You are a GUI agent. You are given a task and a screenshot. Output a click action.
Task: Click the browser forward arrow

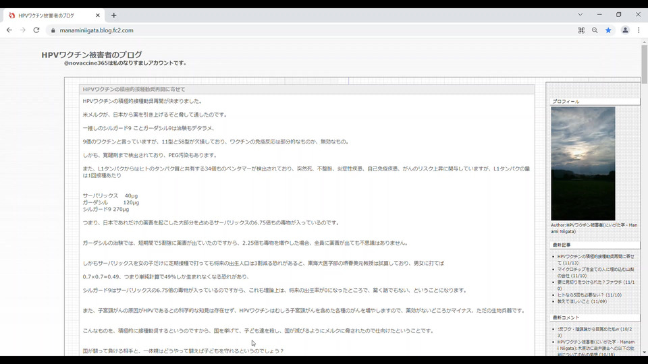[x=23, y=30]
